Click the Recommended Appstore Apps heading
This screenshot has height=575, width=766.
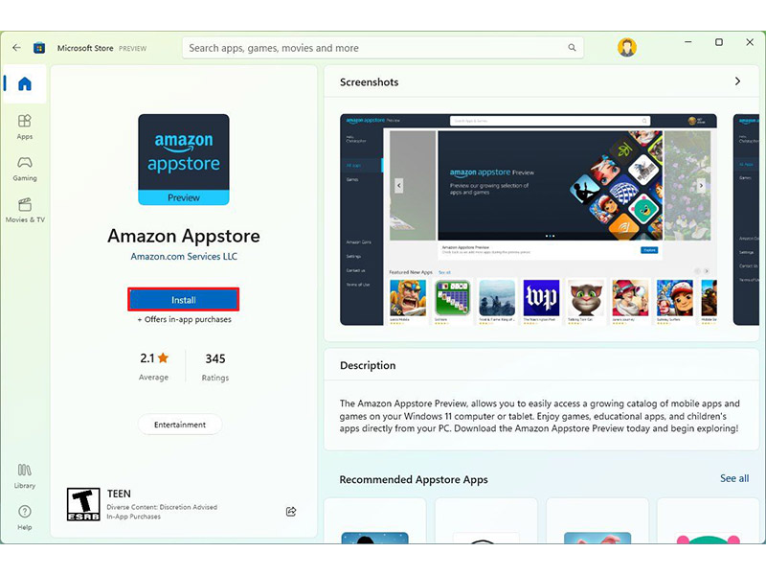[x=414, y=479]
